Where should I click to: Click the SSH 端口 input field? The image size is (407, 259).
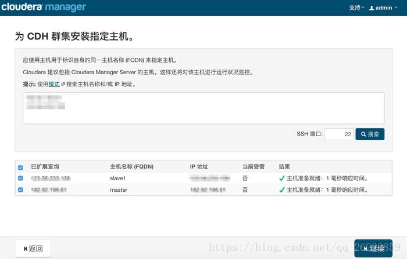point(339,134)
